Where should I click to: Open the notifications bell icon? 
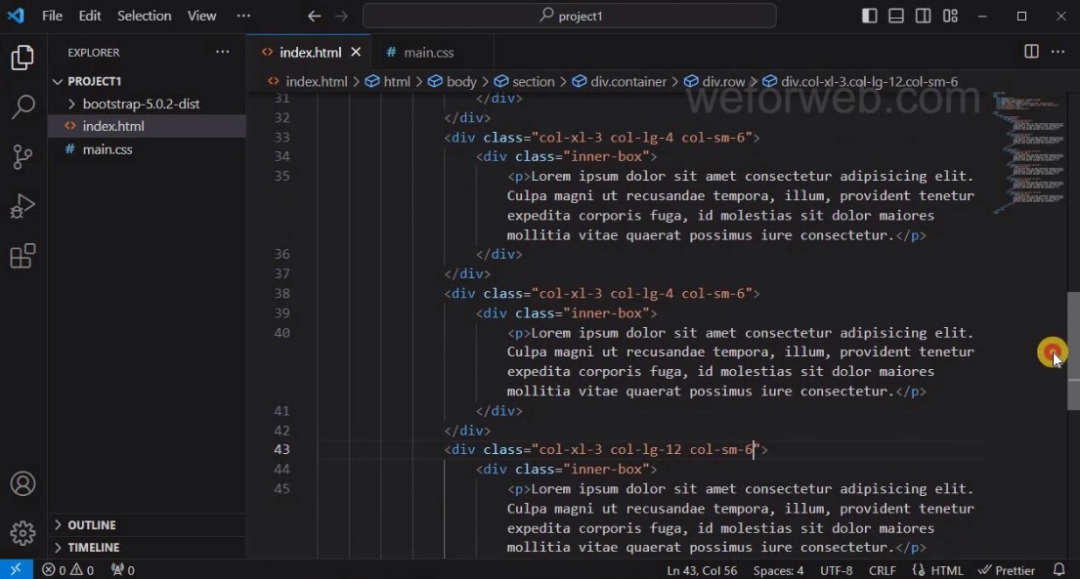point(1058,569)
